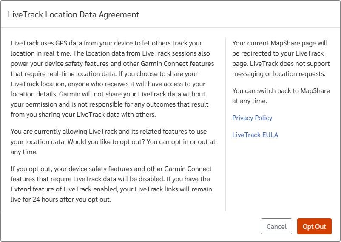Click the Opt Out button
This screenshot has width=341, height=242.
tap(314, 226)
